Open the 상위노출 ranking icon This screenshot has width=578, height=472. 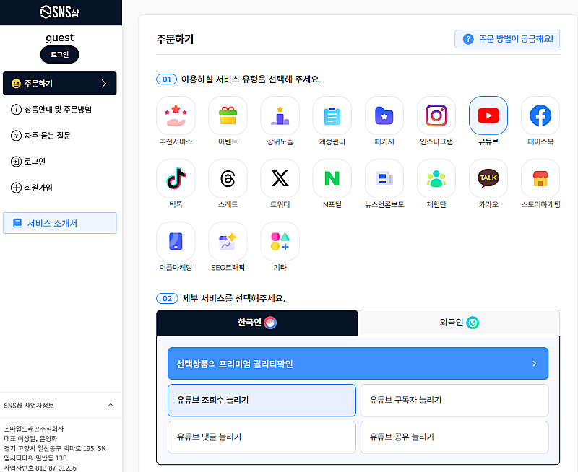pyautogui.click(x=280, y=115)
